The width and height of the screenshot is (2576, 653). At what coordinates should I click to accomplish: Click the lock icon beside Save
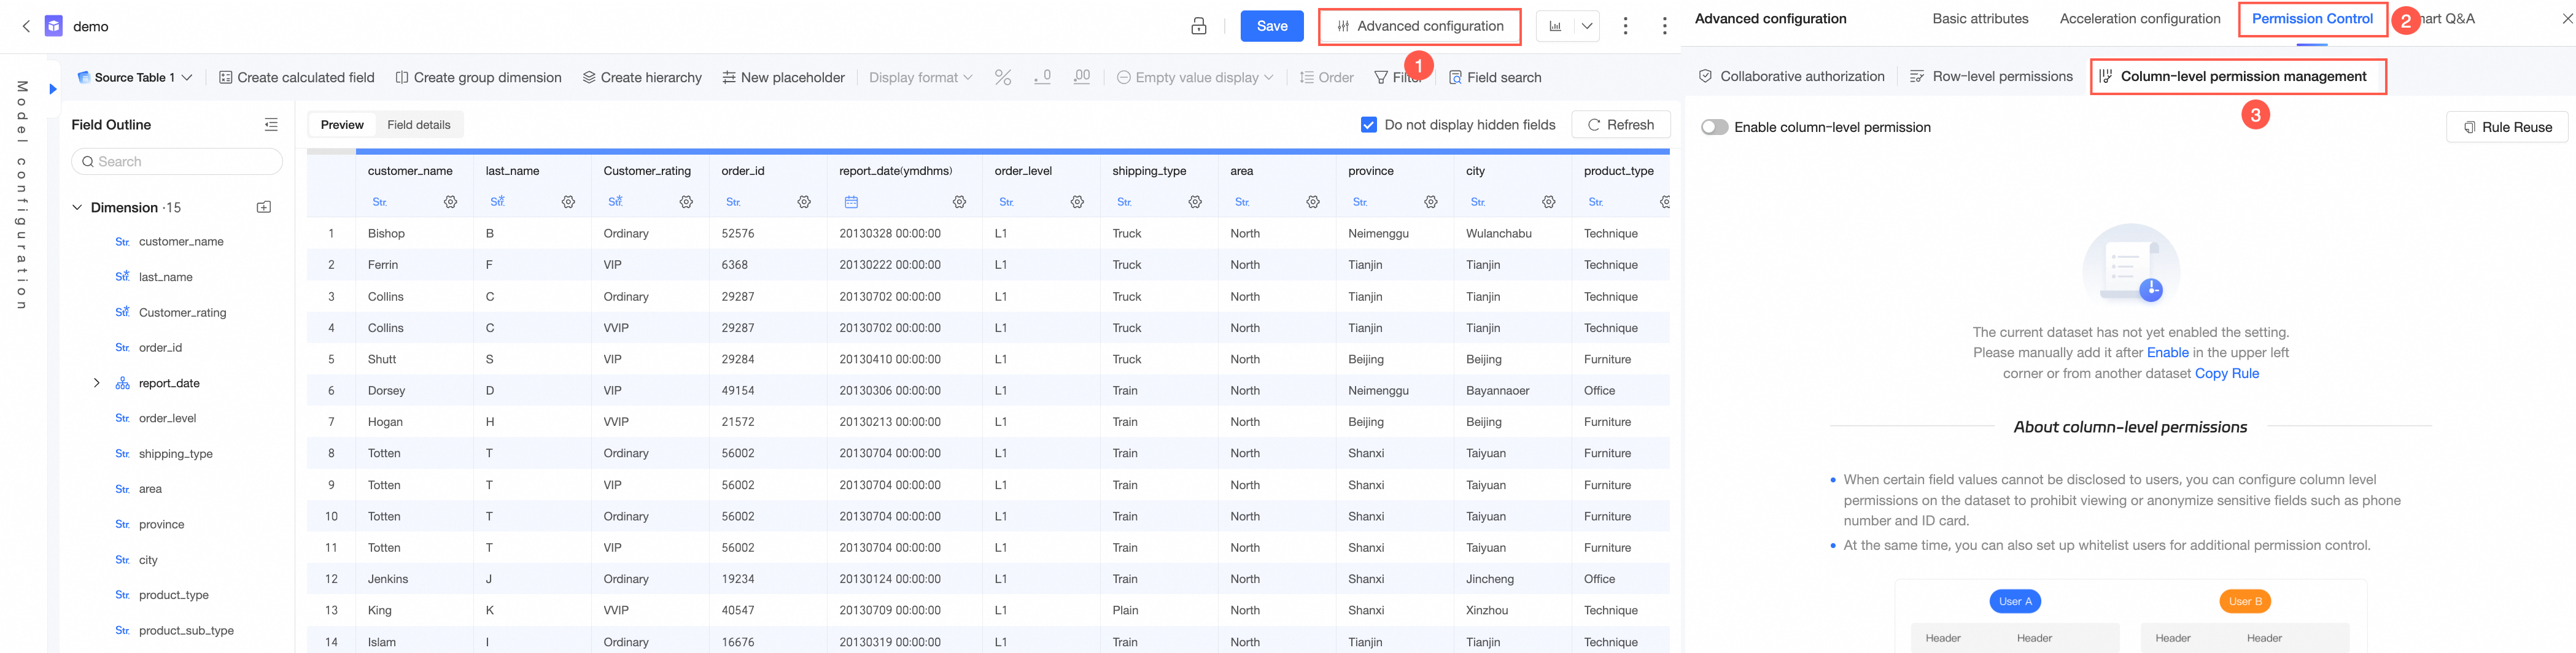[1198, 26]
